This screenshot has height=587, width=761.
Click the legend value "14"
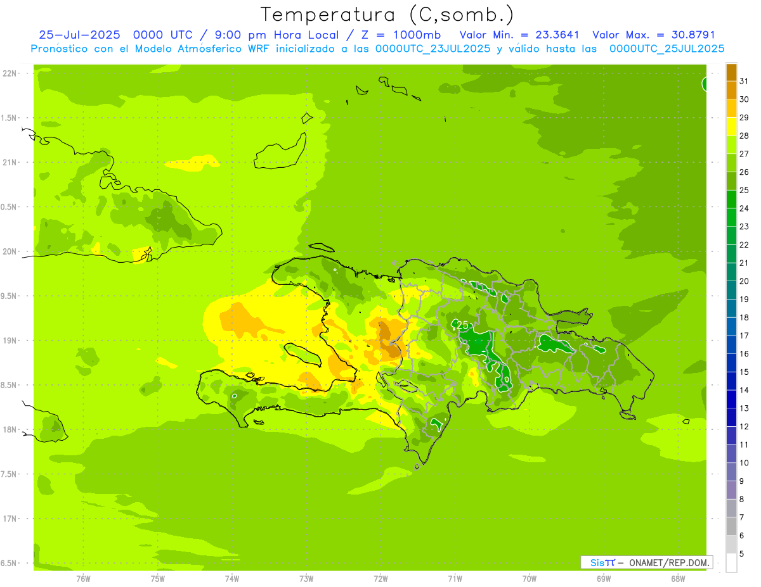(x=745, y=390)
